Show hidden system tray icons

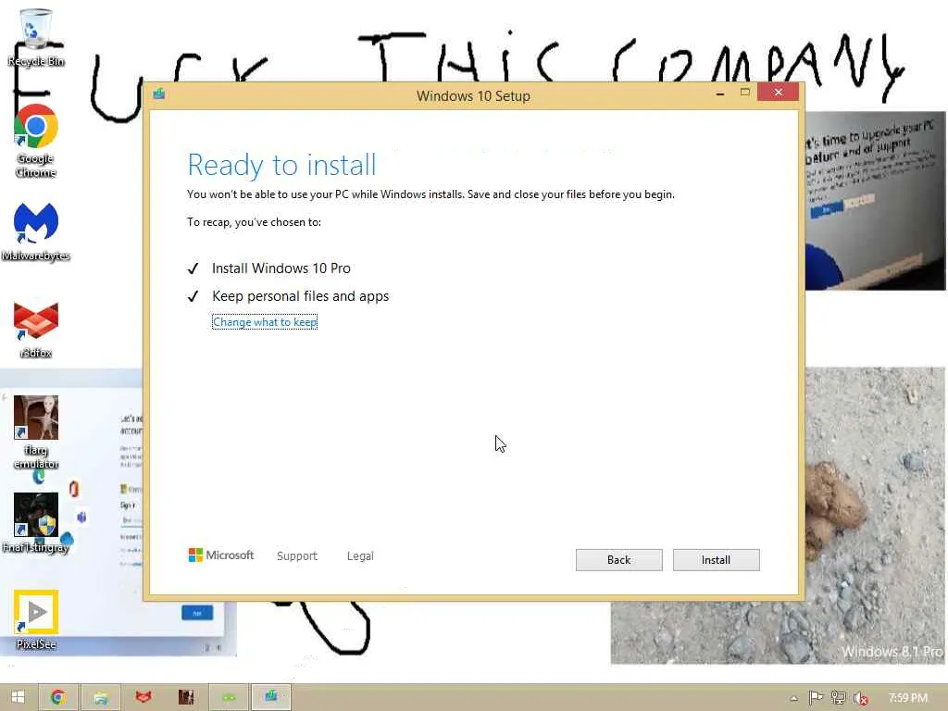(793, 698)
